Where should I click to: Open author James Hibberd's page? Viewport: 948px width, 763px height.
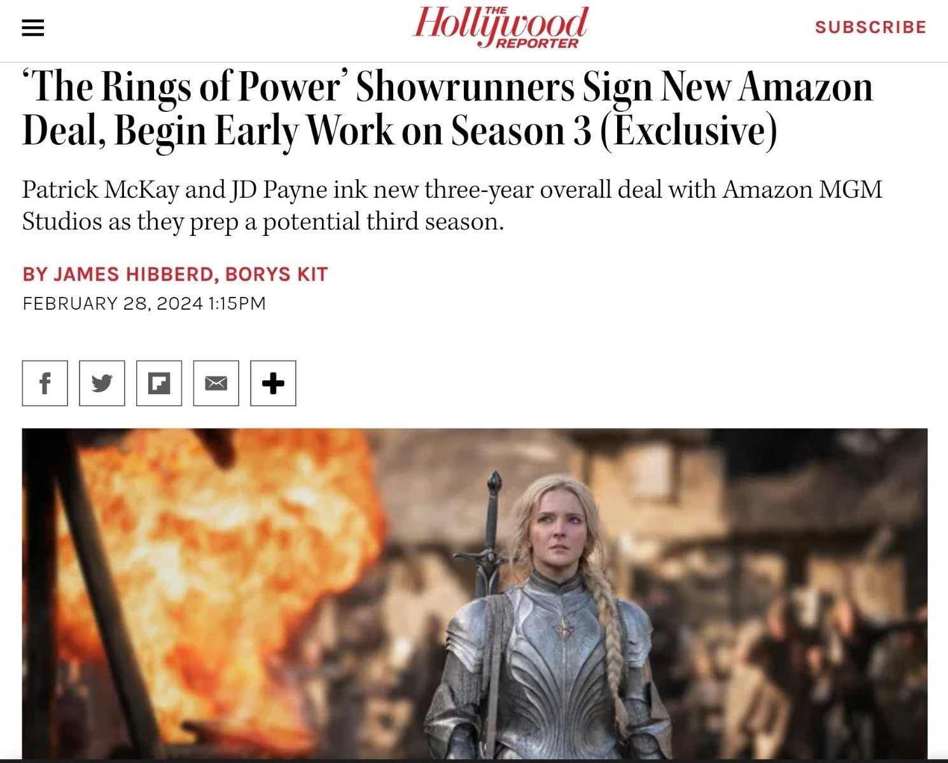[x=133, y=274]
